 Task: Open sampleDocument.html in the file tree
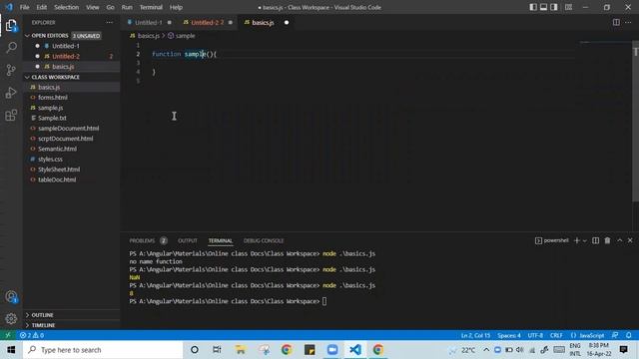(69, 129)
